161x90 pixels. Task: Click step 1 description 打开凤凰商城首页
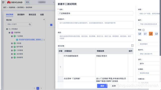point(71,56)
